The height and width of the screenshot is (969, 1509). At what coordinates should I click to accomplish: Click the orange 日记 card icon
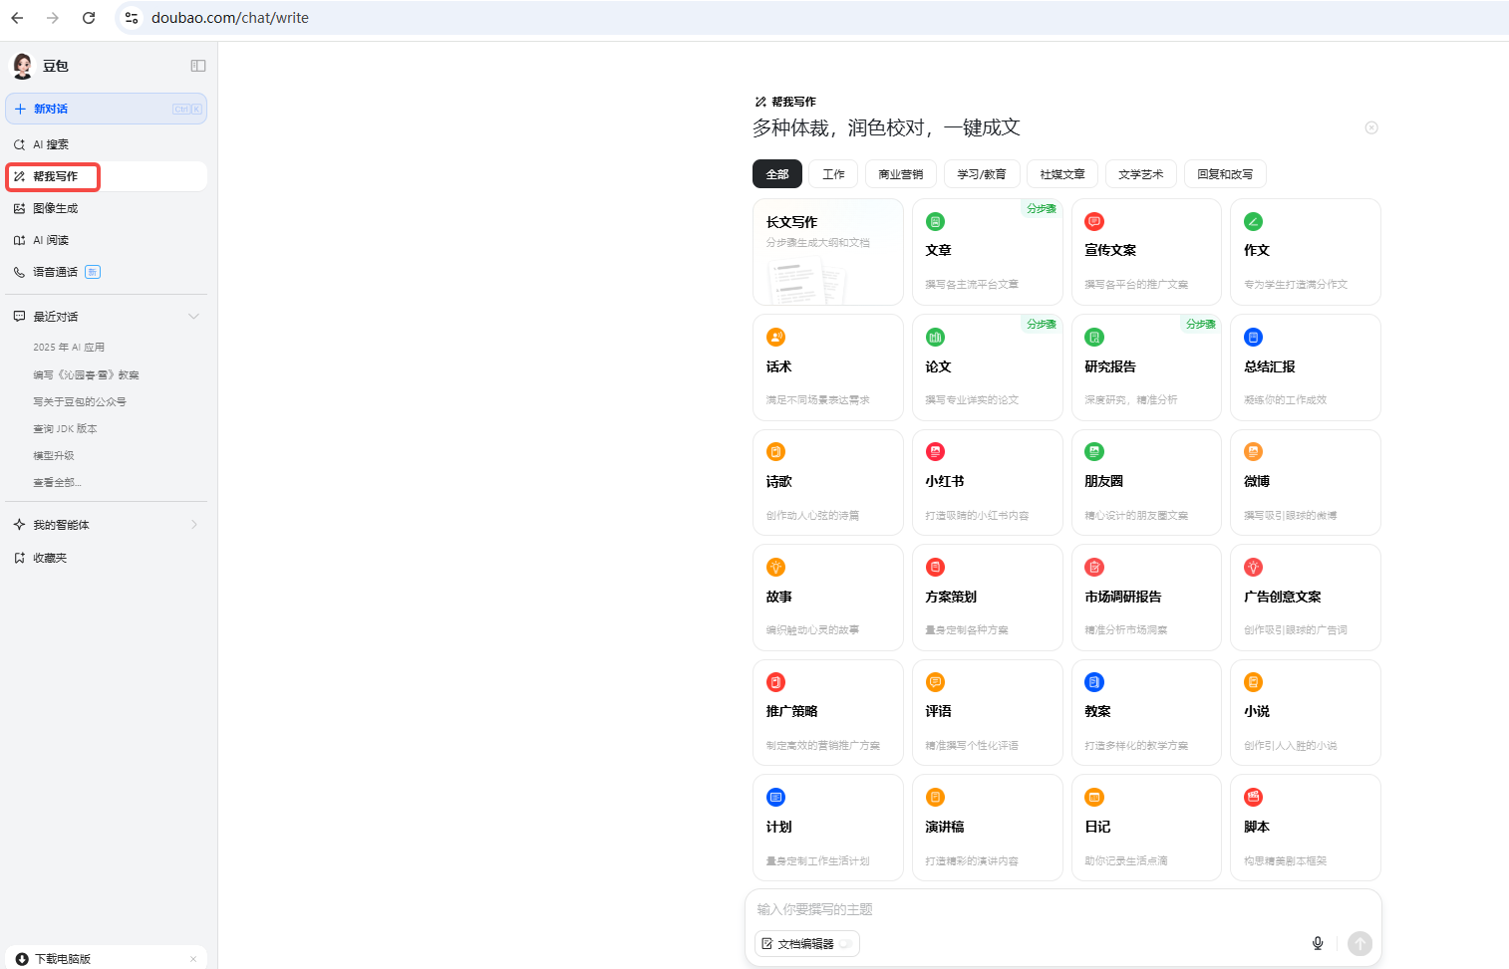(x=1094, y=798)
